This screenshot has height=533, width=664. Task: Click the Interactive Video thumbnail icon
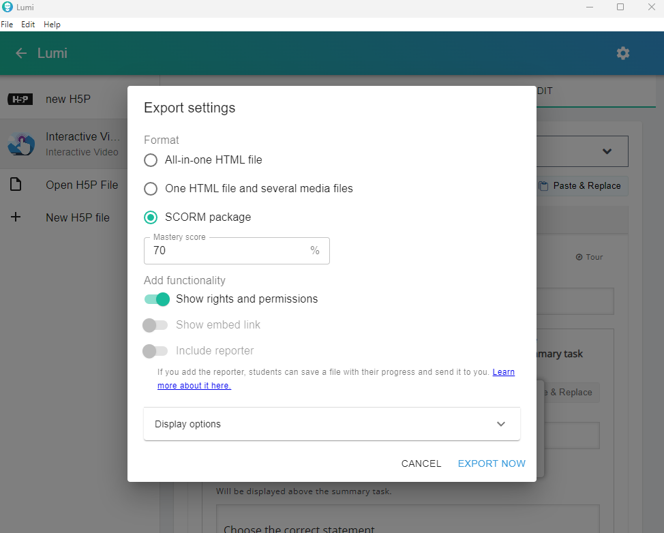tap(21, 144)
